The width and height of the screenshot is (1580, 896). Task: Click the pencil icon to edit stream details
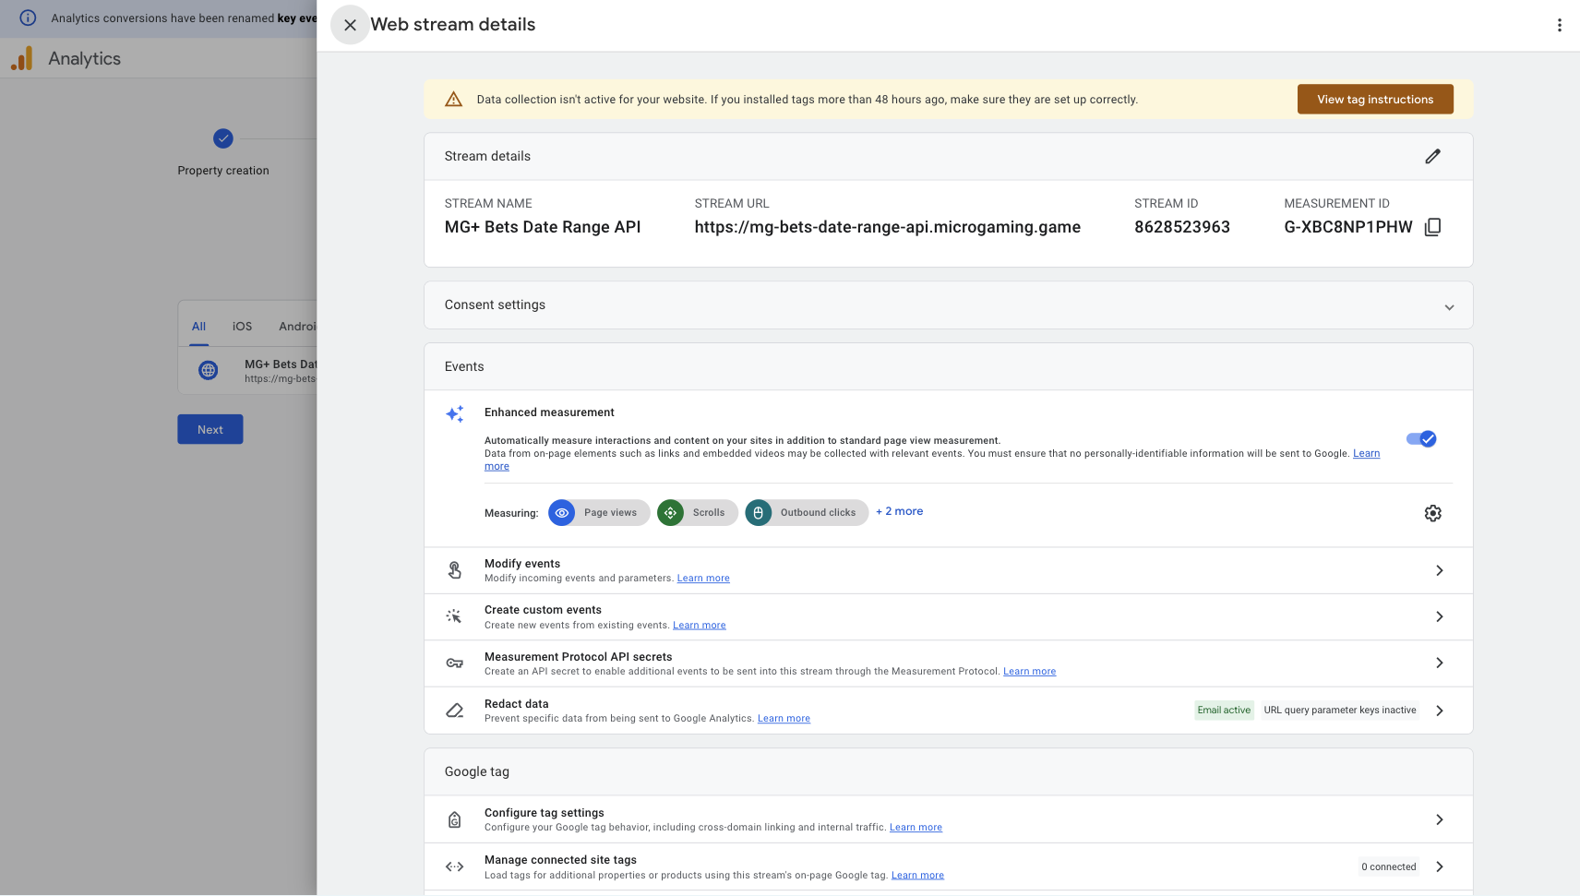tap(1432, 156)
